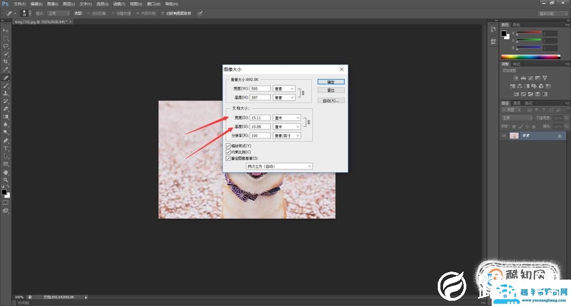
Task: Open pixel width unit dropdown
Action: point(284,88)
